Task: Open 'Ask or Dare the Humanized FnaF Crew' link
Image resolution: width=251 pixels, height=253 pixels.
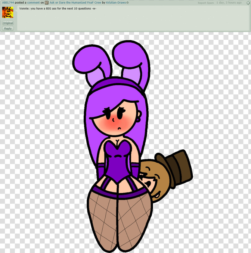Action: [75, 3]
